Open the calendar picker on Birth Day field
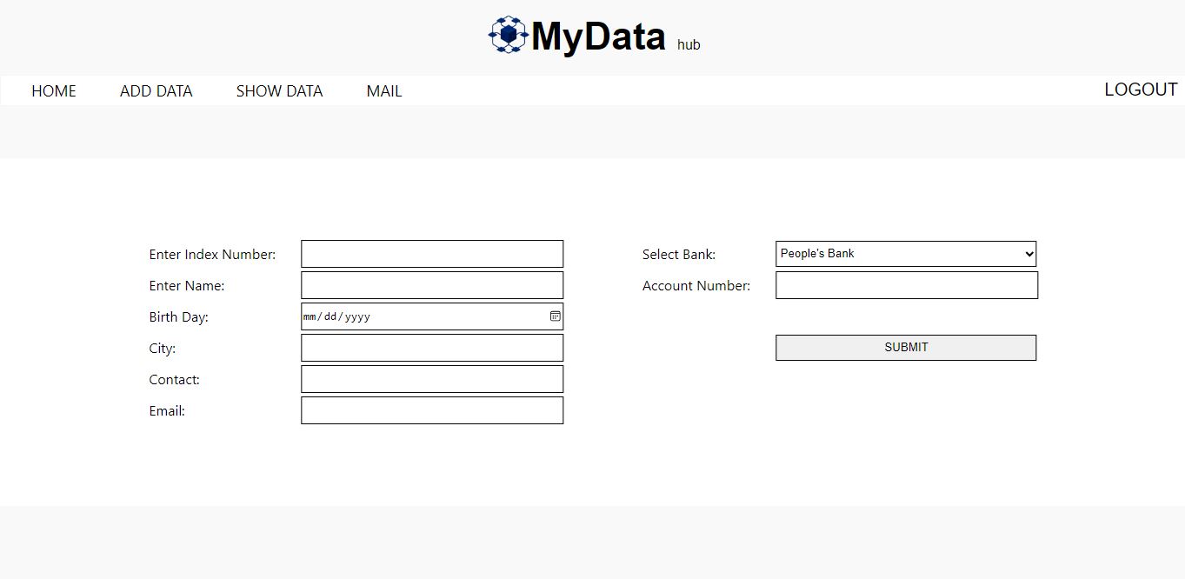 [555, 316]
